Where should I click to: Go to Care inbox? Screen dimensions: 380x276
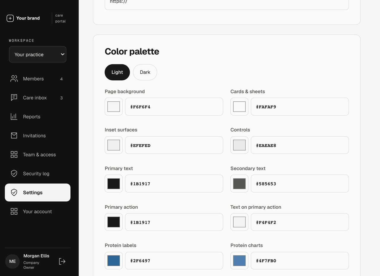38,98
